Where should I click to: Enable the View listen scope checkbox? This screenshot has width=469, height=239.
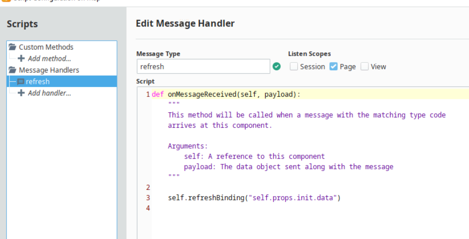tap(364, 66)
